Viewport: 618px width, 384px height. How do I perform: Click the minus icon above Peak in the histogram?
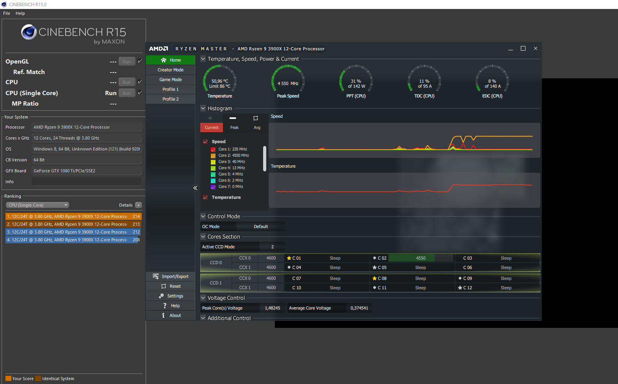pyautogui.click(x=233, y=118)
